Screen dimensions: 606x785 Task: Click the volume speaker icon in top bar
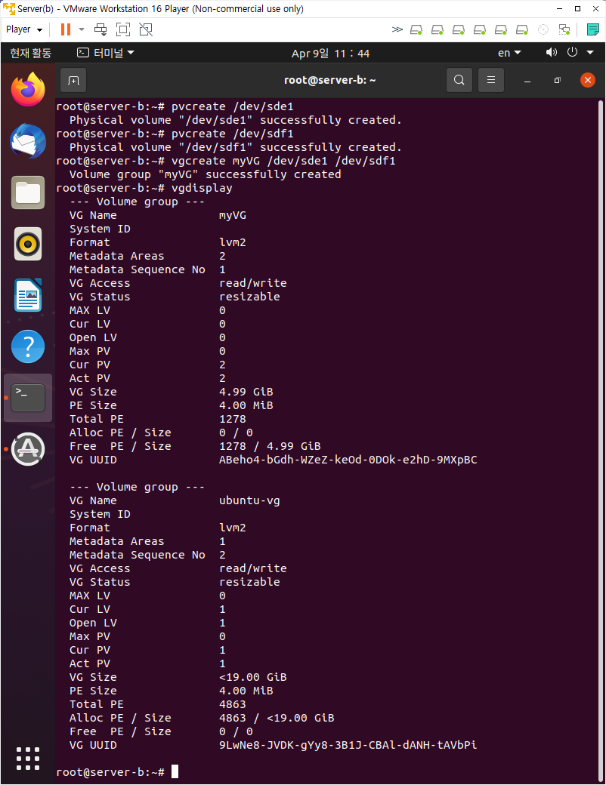coord(551,53)
